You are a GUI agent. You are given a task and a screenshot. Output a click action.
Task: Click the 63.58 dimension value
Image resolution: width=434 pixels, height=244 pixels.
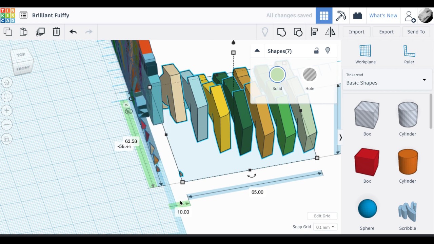[x=131, y=141]
